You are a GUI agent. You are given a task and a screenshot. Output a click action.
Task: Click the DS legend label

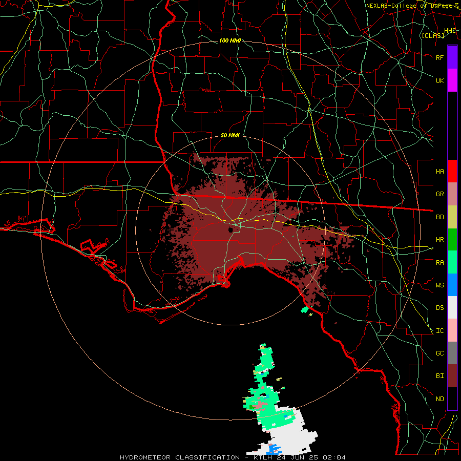pyautogui.click(x=439, y=308)
